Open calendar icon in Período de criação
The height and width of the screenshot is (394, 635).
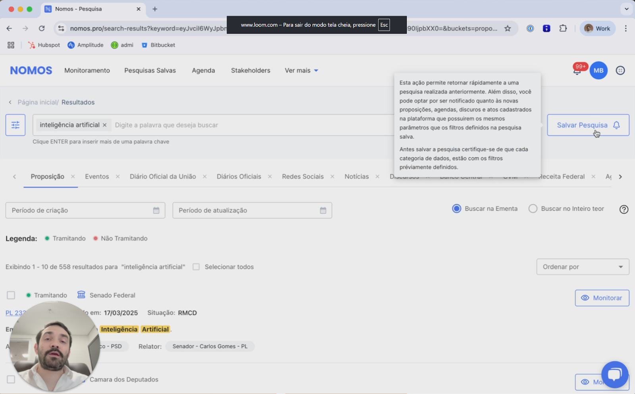[156, 210]
